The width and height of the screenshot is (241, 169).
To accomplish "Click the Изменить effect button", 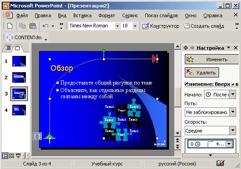I will click(212, 59).
